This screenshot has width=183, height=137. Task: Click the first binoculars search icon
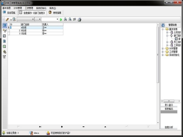point(66,19)
